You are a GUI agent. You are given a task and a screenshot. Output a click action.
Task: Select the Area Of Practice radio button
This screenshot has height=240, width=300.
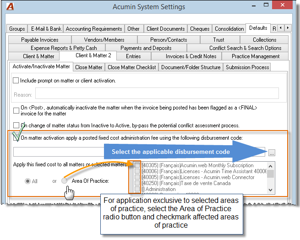coord(64,180)
